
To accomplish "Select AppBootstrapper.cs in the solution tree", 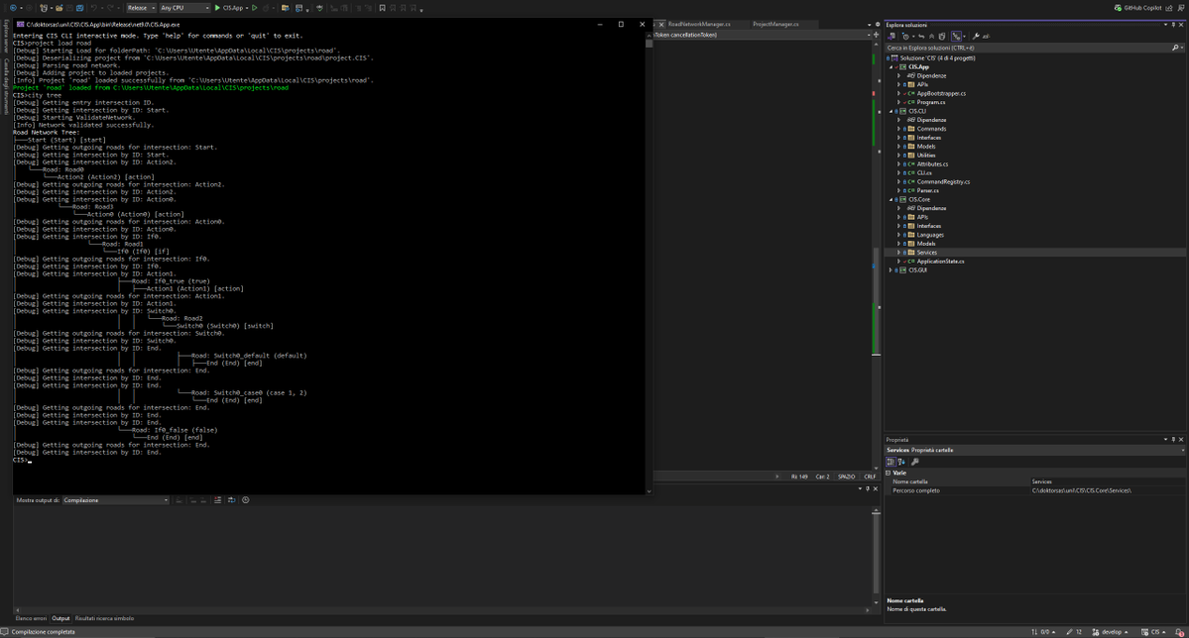I will (x=941, y=93).
